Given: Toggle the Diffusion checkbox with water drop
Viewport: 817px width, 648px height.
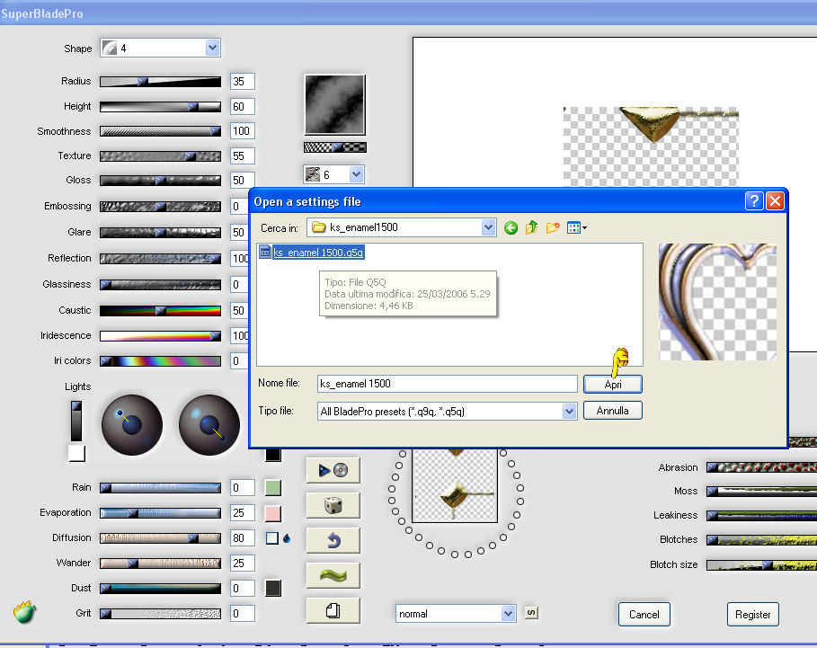Looking at the screenshot, I should coord(272,538).
